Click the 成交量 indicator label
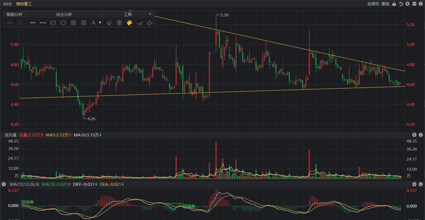This screenshot has height=220, width=425. (x=10, y=135)
